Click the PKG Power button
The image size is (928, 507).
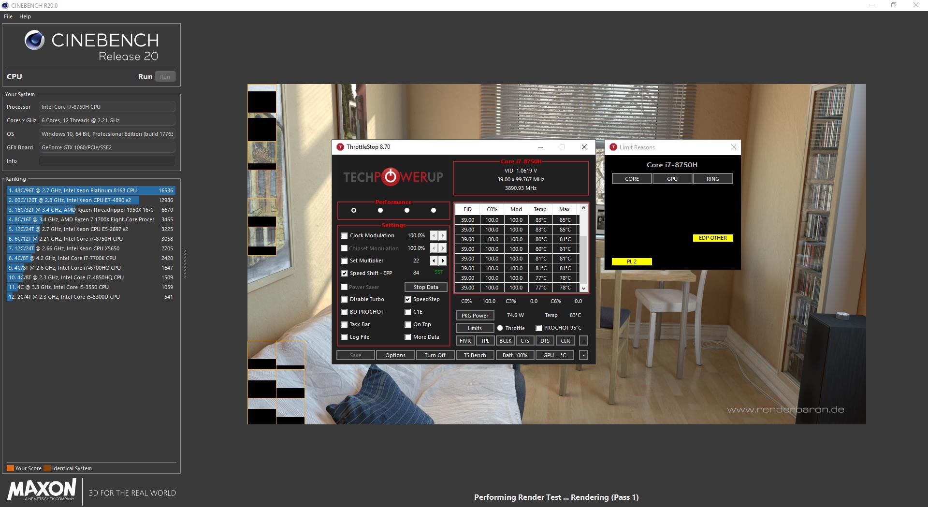(x=475, y=316)
